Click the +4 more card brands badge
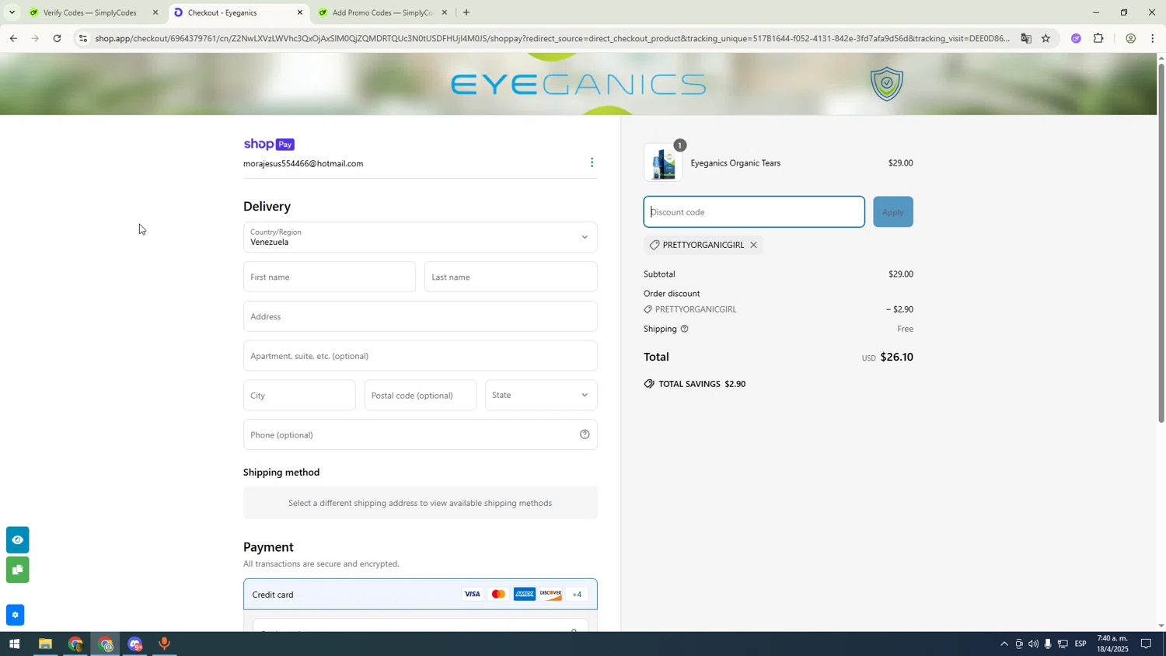Screen dimensions: 1166x656 (577, 595)
